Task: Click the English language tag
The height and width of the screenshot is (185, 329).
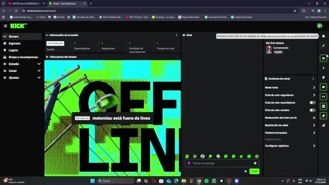Action: (278, 52)
